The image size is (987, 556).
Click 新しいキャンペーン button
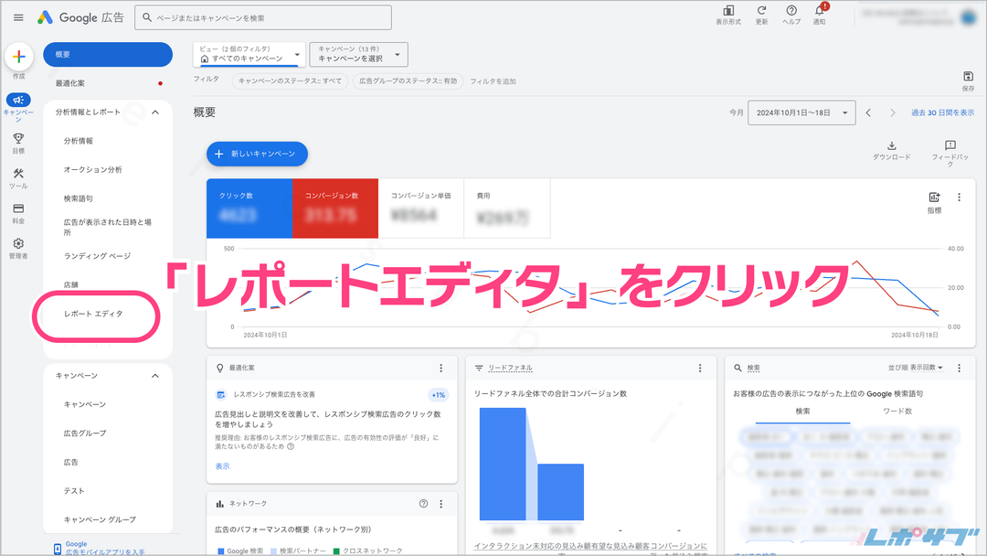click(x=257, y=154)
